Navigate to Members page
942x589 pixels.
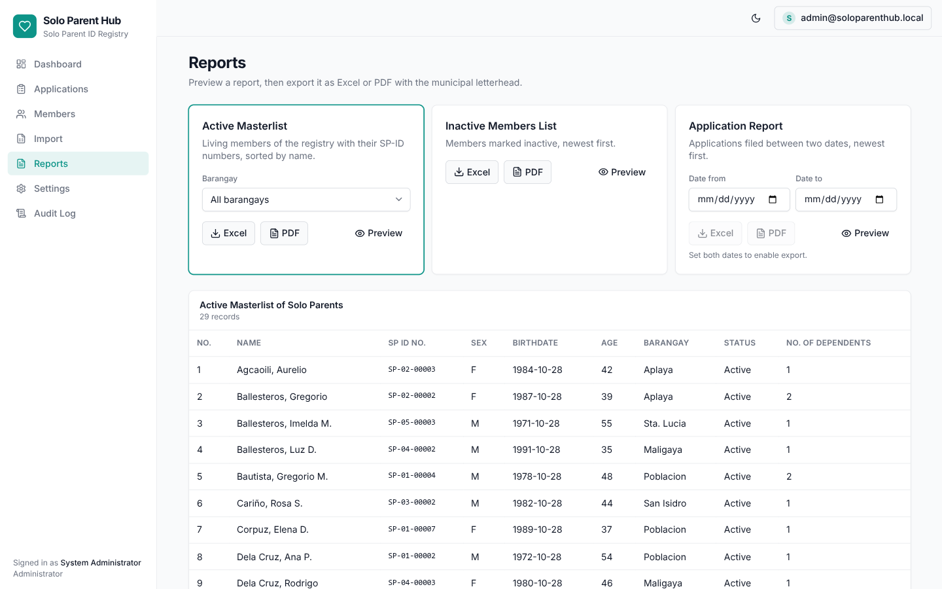[x=78, y=114]
